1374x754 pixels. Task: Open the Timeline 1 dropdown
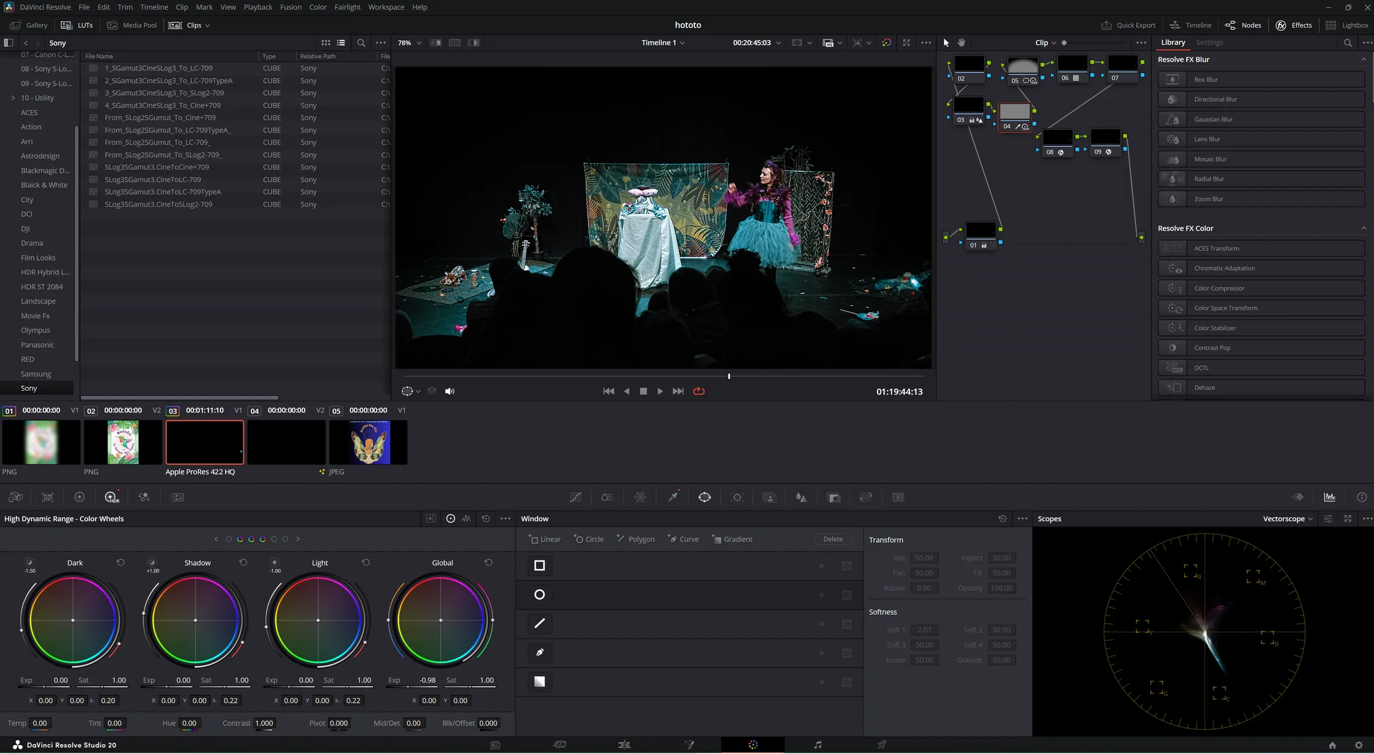click(x=663, y=43)
